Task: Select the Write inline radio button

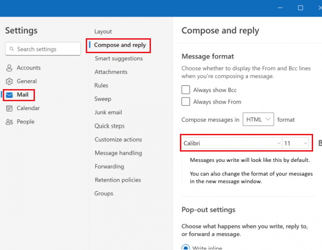Action: [186, 247]
